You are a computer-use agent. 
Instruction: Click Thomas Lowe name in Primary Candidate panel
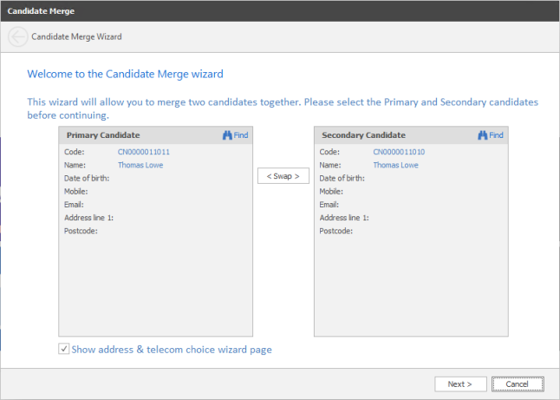pos(140,165)
